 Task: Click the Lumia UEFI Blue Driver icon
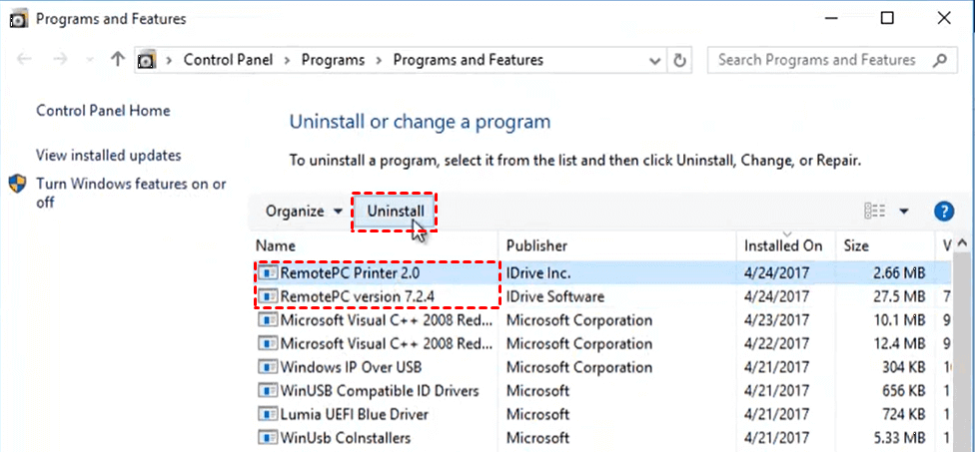(x=268, y=414)
